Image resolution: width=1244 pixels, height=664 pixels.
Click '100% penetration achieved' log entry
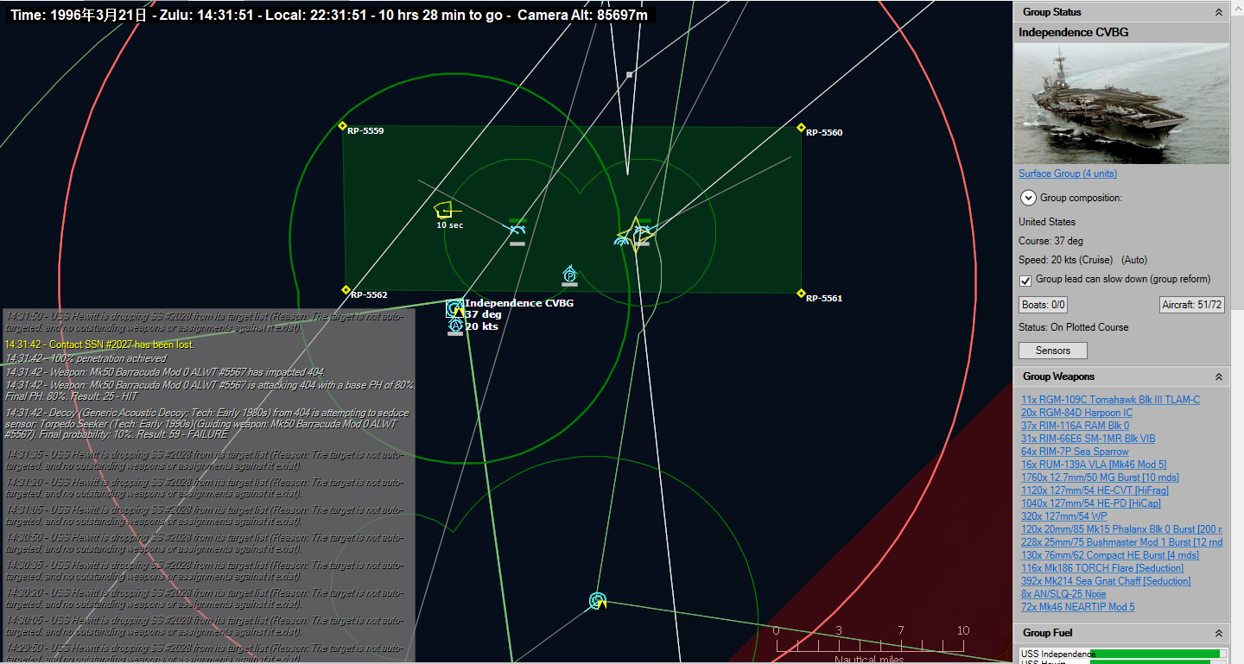[x=86, y=358]
